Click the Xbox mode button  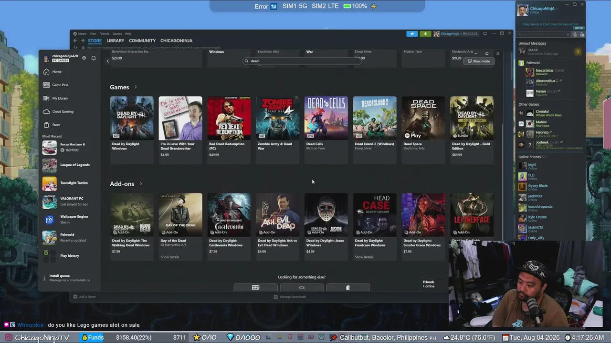[x=479, y=61]
